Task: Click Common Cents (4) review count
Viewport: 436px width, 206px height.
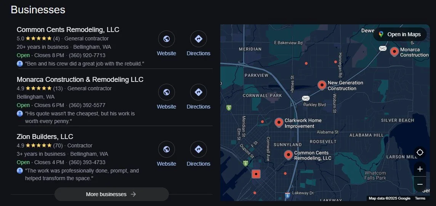Action: [x=56, y=38]
